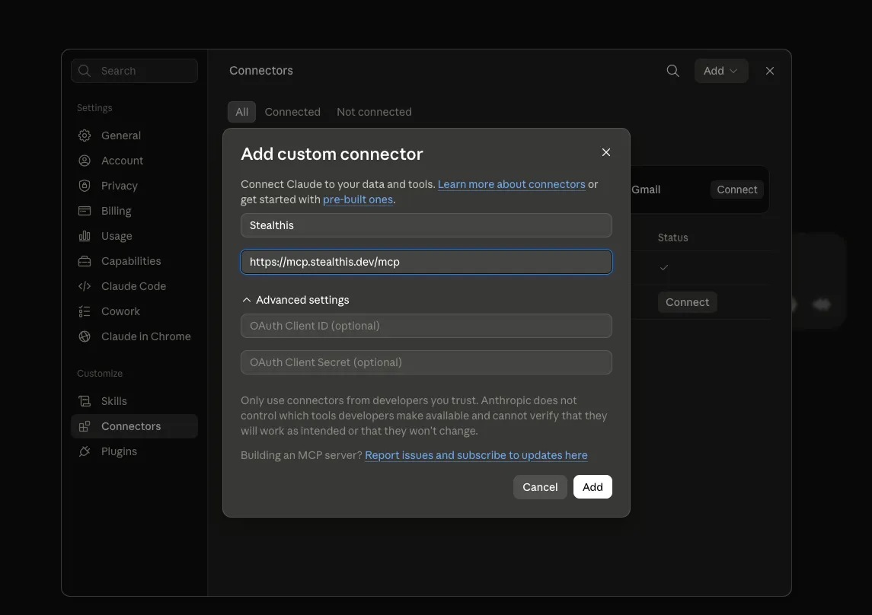872x615 pixels.
Task: Follow the pre-built ones link
Action: click(x=358, y=199)
